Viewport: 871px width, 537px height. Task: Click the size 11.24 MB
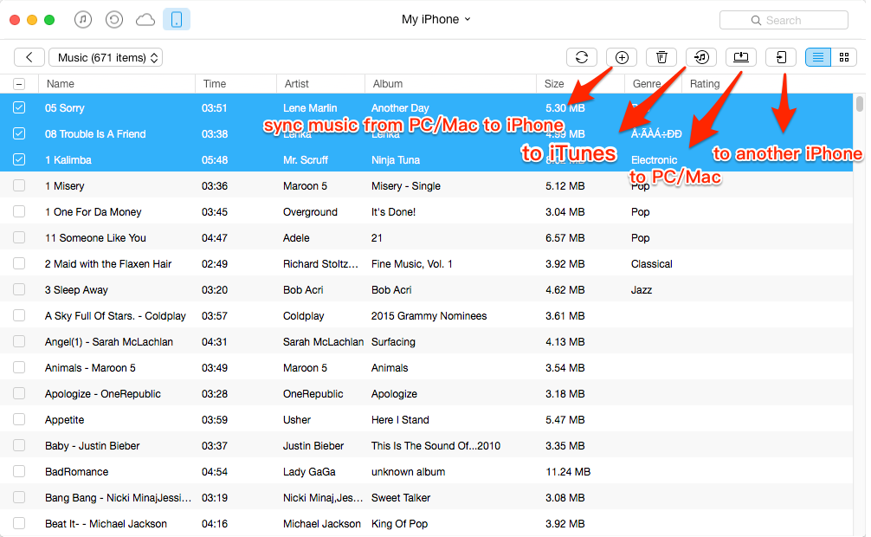pyautogui.click(x=568, y=472)
